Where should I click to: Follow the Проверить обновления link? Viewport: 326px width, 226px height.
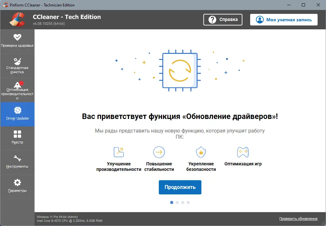[x=298, y=219]
